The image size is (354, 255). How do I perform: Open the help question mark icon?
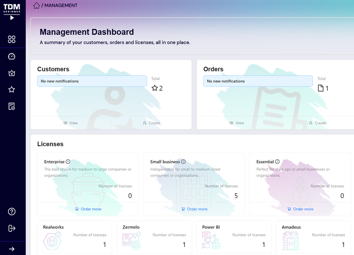(x=12, y=211)
